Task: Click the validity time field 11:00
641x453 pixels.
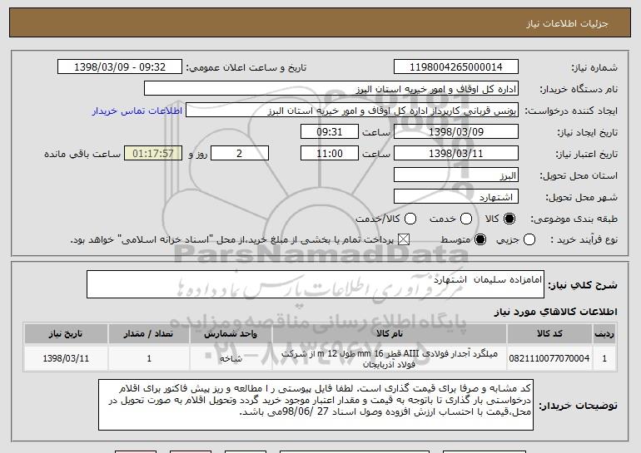Action: tap(330, 154)
